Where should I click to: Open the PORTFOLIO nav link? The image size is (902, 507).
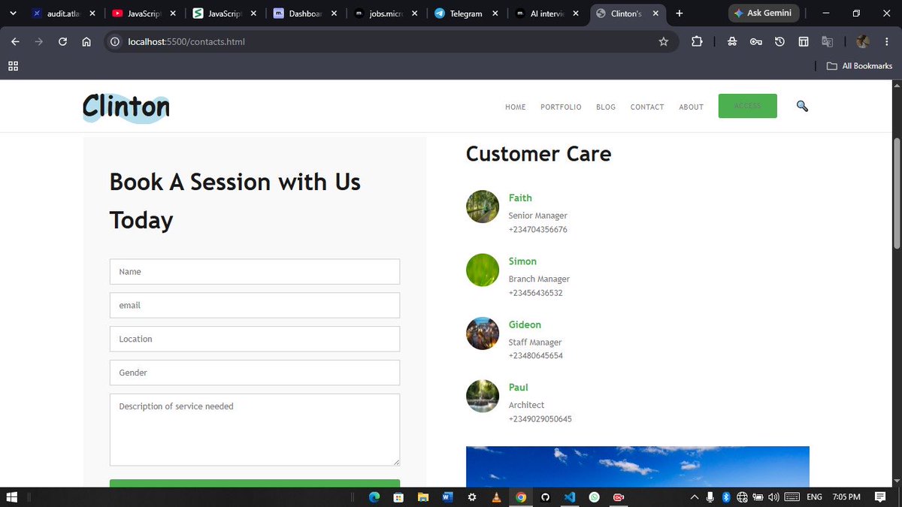[x=561, y=107]
